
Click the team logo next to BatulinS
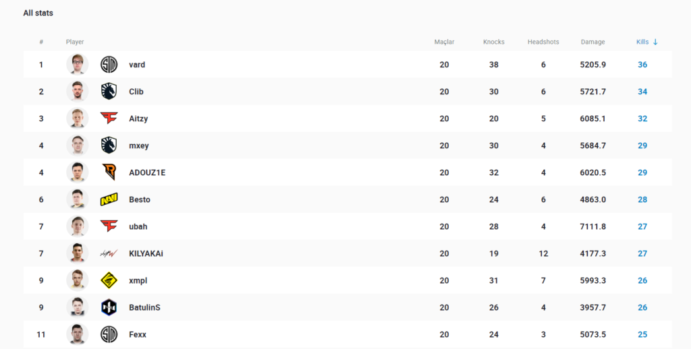(x=109, y=307)
